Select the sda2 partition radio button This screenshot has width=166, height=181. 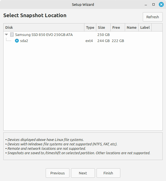coord(17,41)
